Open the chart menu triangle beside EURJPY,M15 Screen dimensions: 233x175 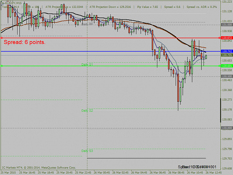coord(3,3)
